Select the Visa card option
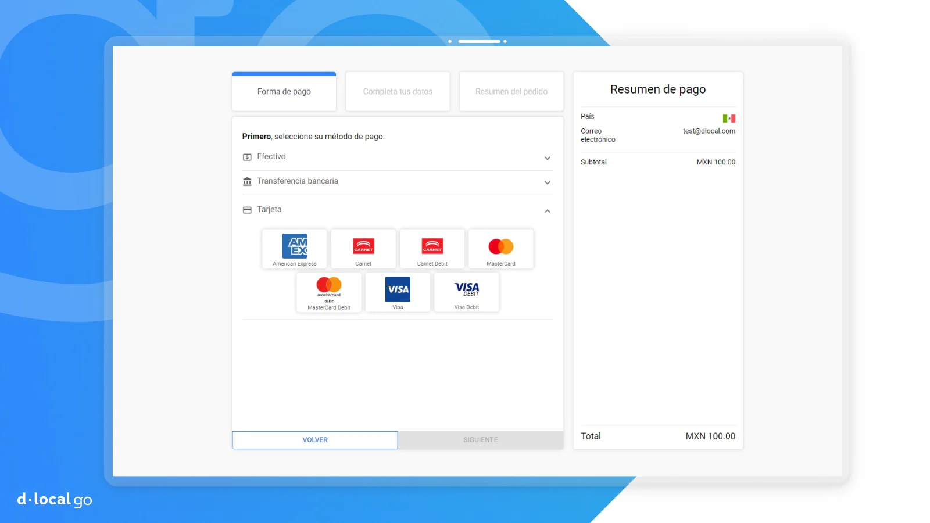This screenshot has width=930, height=523. (x=398, y=293)
